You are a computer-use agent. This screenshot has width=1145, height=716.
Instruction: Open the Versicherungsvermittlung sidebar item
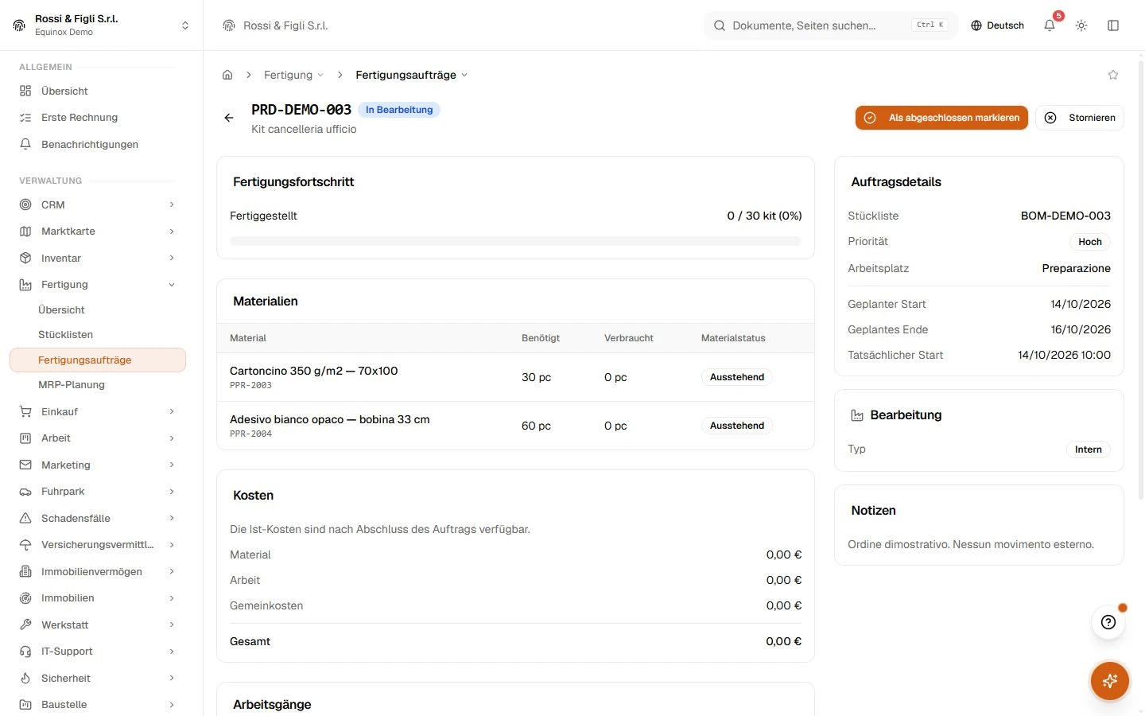coord(97,545)
